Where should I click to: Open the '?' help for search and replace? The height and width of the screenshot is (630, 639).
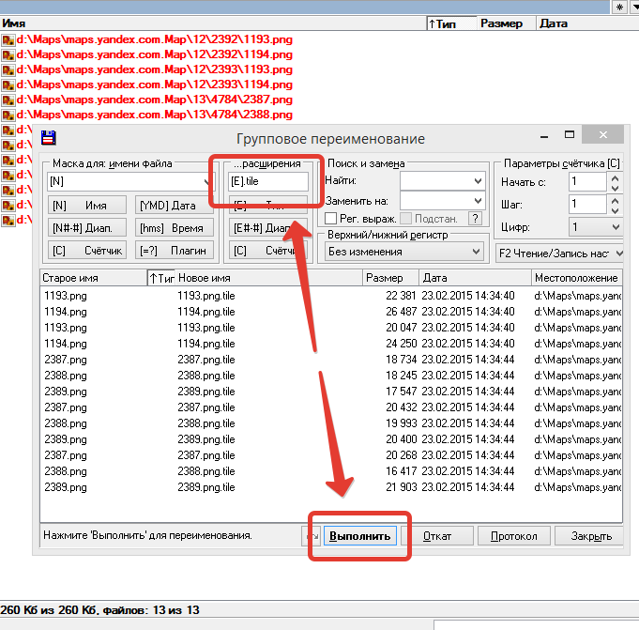475,219
